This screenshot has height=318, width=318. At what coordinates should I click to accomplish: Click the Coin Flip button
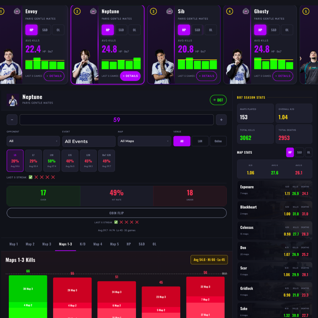pyautogui.click(x=117, y=213)
